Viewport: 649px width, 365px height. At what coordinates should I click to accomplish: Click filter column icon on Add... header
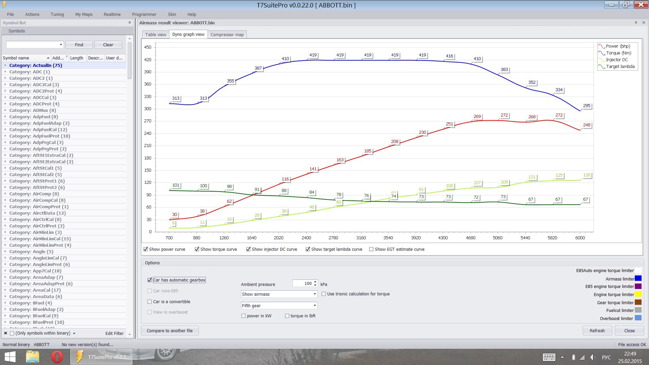67,56
